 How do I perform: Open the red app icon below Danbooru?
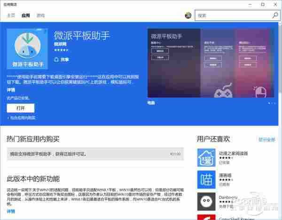(206, 217)
